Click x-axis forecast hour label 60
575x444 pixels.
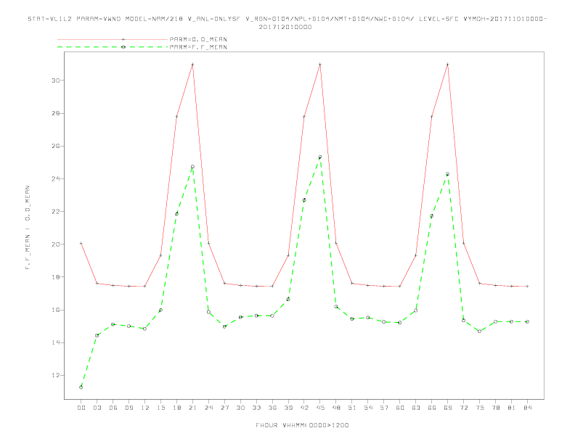point(400,408)
